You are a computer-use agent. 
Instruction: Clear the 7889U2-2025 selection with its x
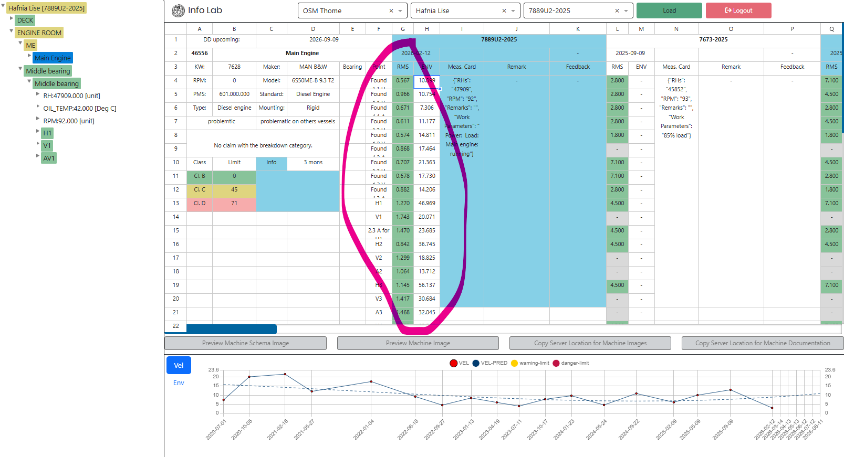coord(617,10)
